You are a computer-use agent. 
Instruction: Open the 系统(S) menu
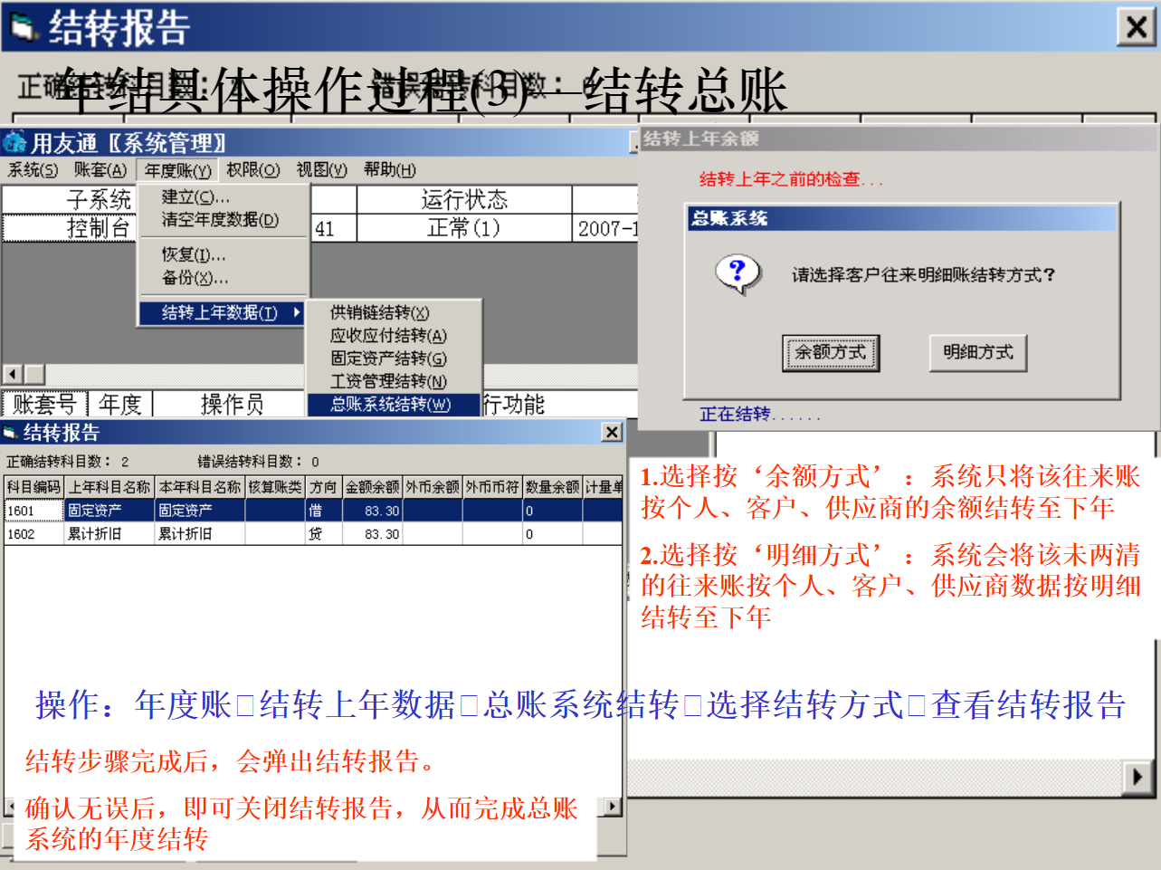(33, 170)
